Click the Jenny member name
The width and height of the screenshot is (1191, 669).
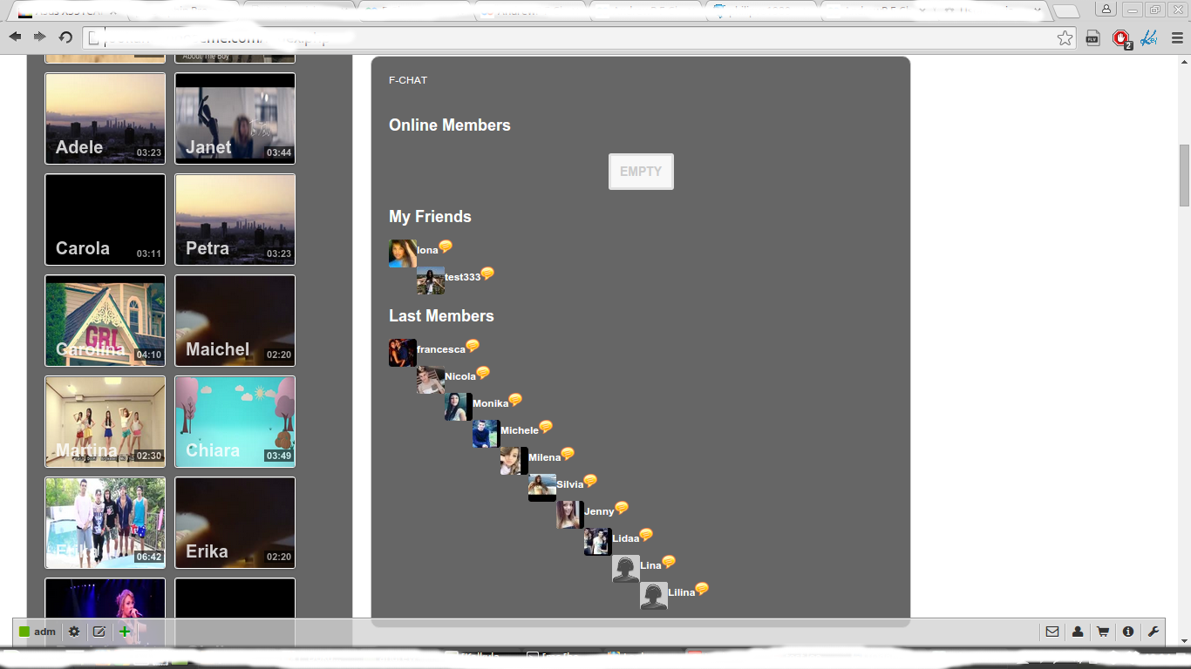pyautogui.click(x=599, y=511)
